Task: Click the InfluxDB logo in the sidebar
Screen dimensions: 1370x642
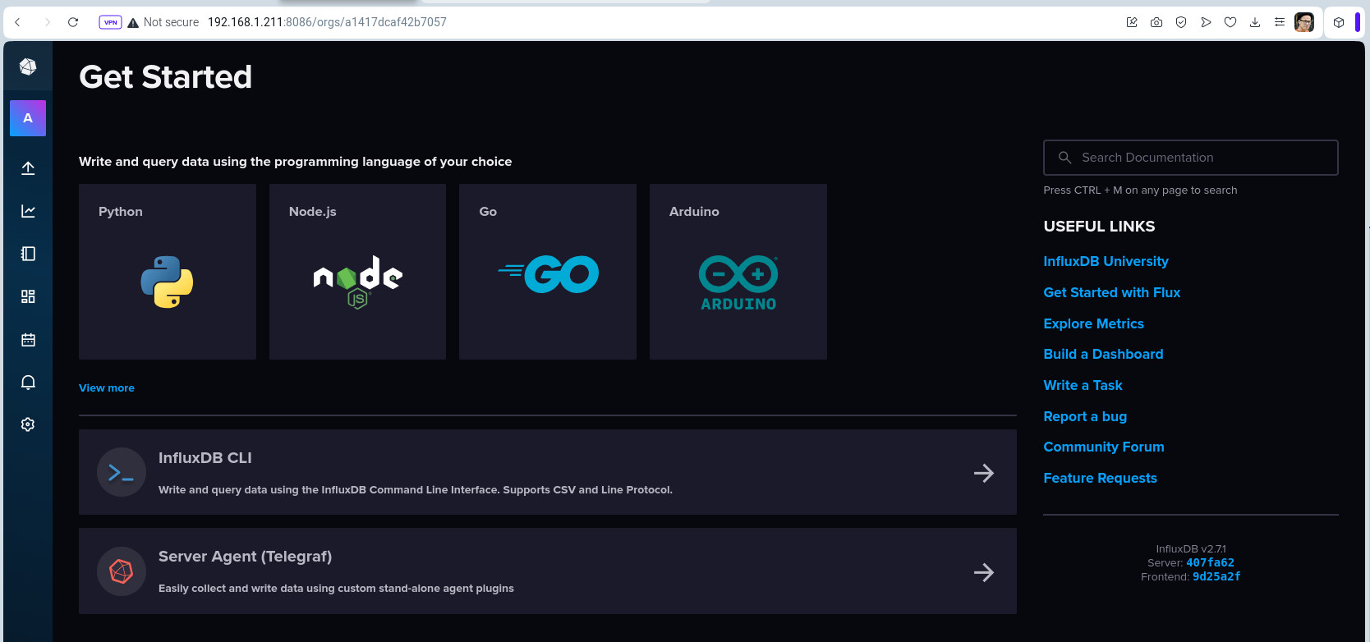Action: click(28, 66)
